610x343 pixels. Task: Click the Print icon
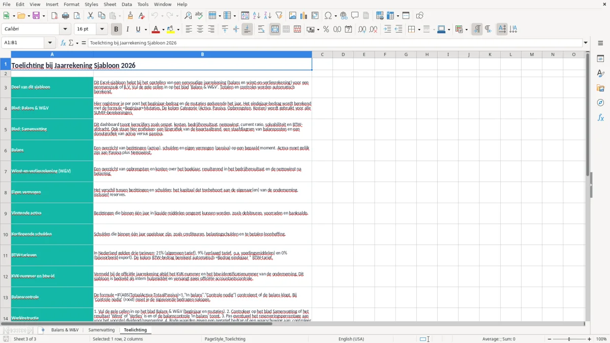(66, 16)
